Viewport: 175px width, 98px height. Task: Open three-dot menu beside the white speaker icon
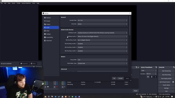click(x=45, y=87)
